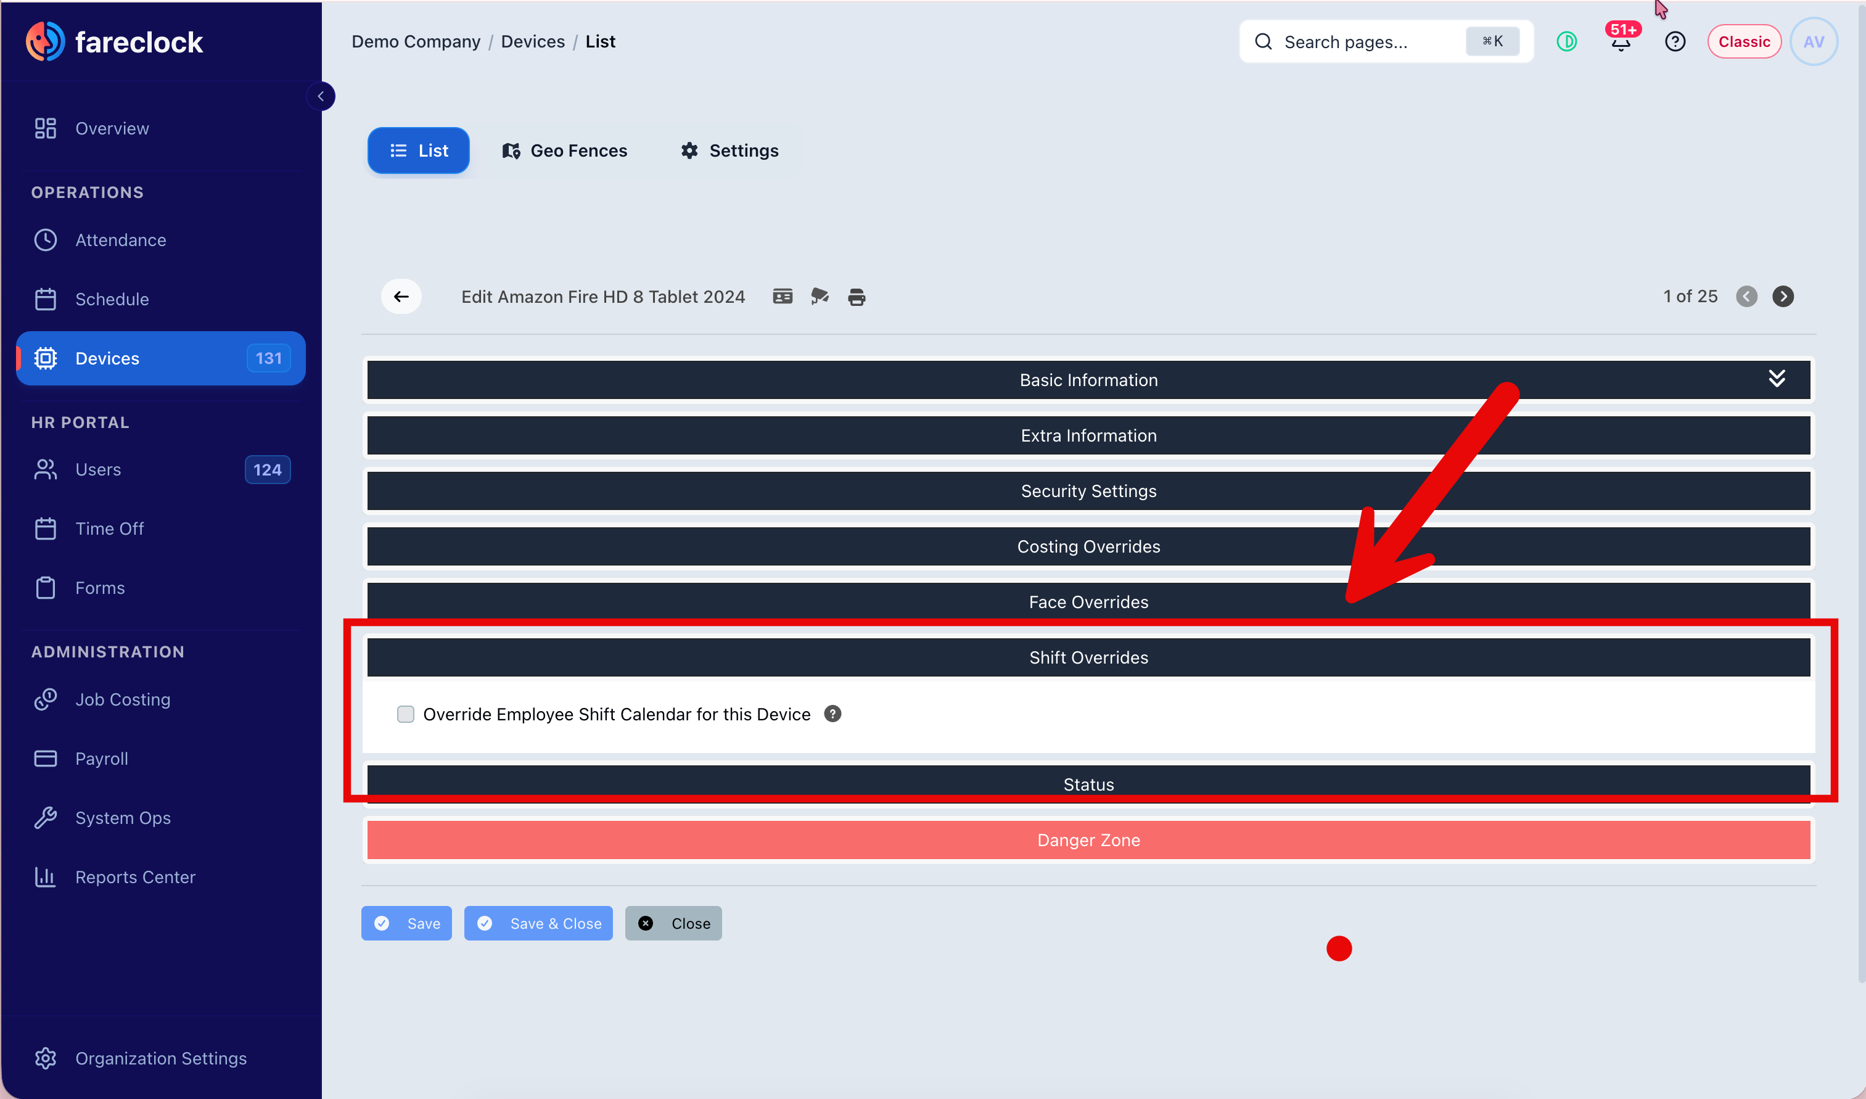Switch to the Geo Fences tab
1866x1099 pixels.
[x=564, y=150]
